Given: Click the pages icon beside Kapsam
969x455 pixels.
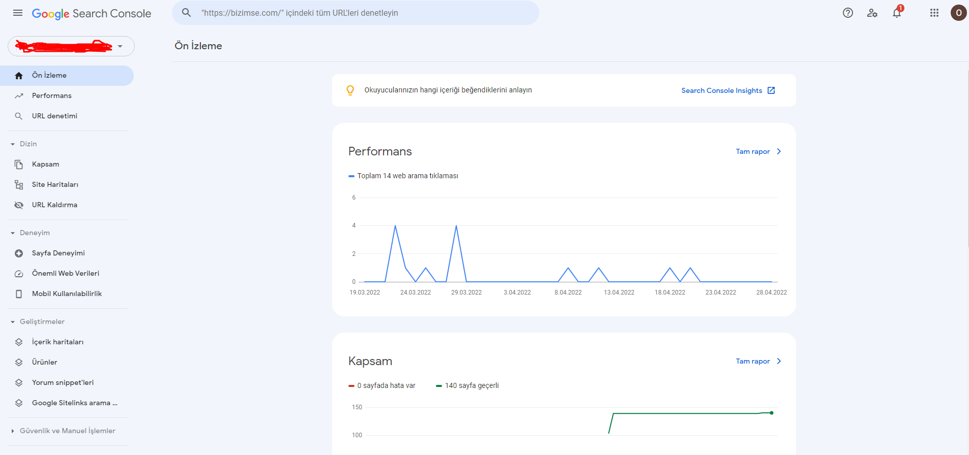Looking at the screenshot, I should pyautogui.click(x=19, y=165).
